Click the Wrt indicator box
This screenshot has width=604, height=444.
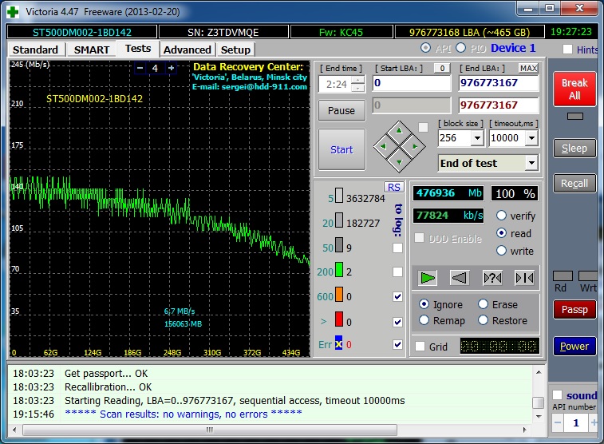click(x=588, y=276)
